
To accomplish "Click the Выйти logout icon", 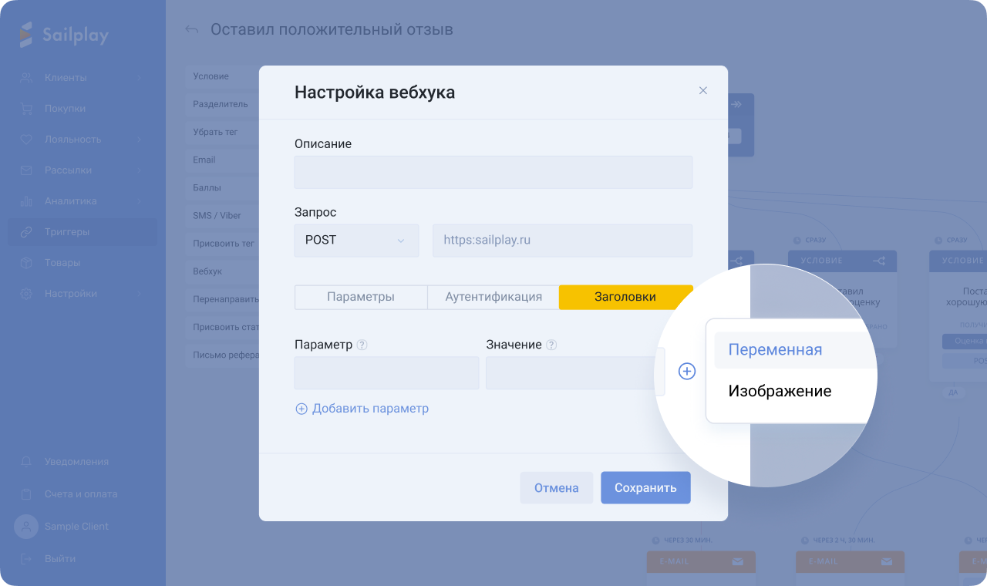I will click(x=26, y=559).
